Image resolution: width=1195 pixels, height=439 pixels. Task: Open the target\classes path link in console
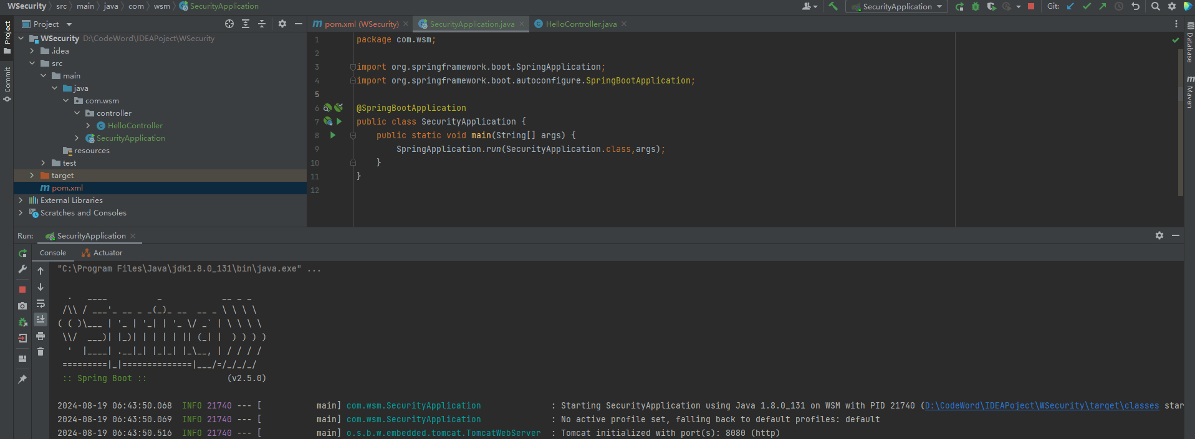click(x=1042, y=405)
